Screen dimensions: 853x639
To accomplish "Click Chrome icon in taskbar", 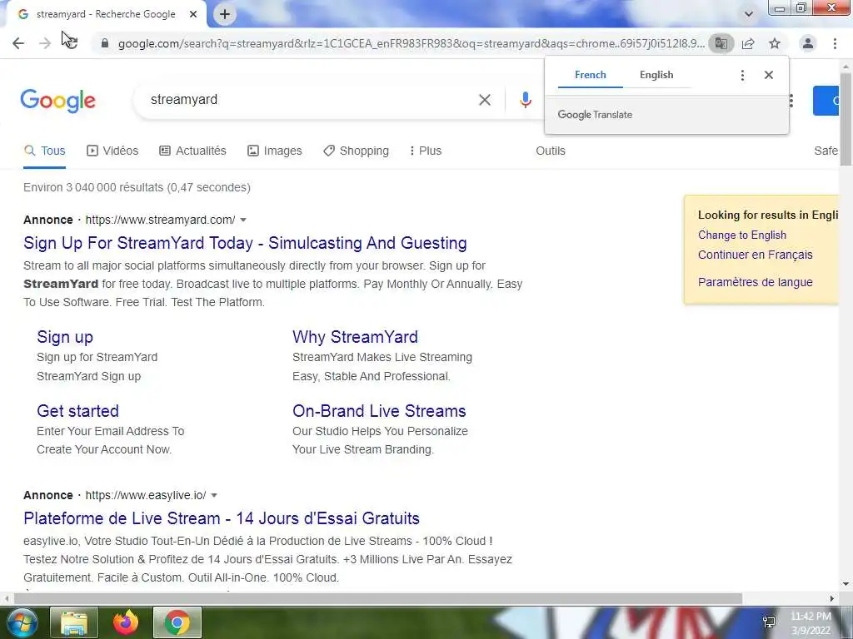I will pyautogui.click(x=177, y=622).
